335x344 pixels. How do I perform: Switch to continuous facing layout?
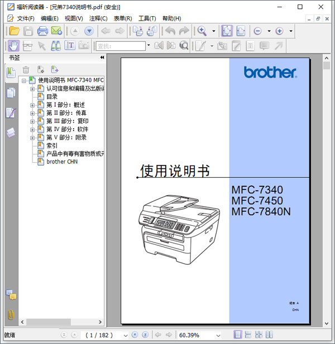[x=259, y=335]
